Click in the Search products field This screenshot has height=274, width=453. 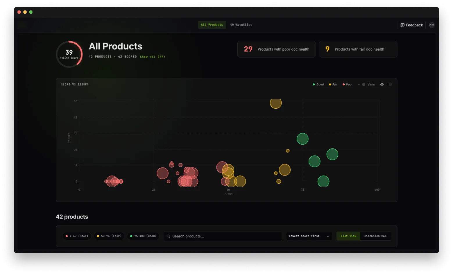(x=223, y=236)
